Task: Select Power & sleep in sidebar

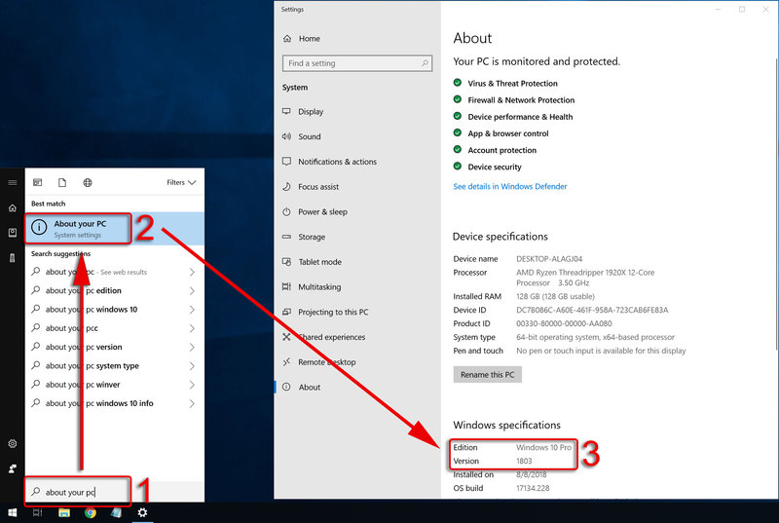Action: click(322, 211)
